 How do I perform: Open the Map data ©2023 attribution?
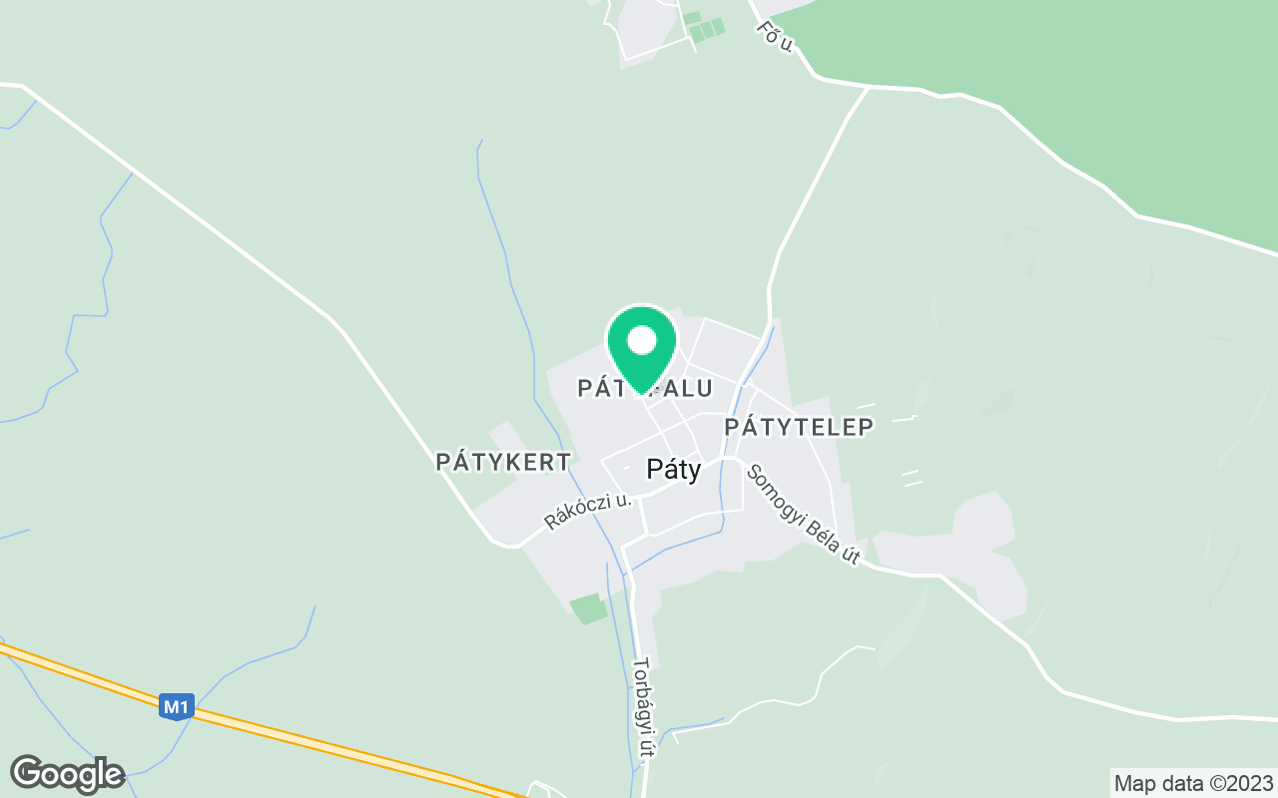pyautogui.click(x=1194, y=783)
